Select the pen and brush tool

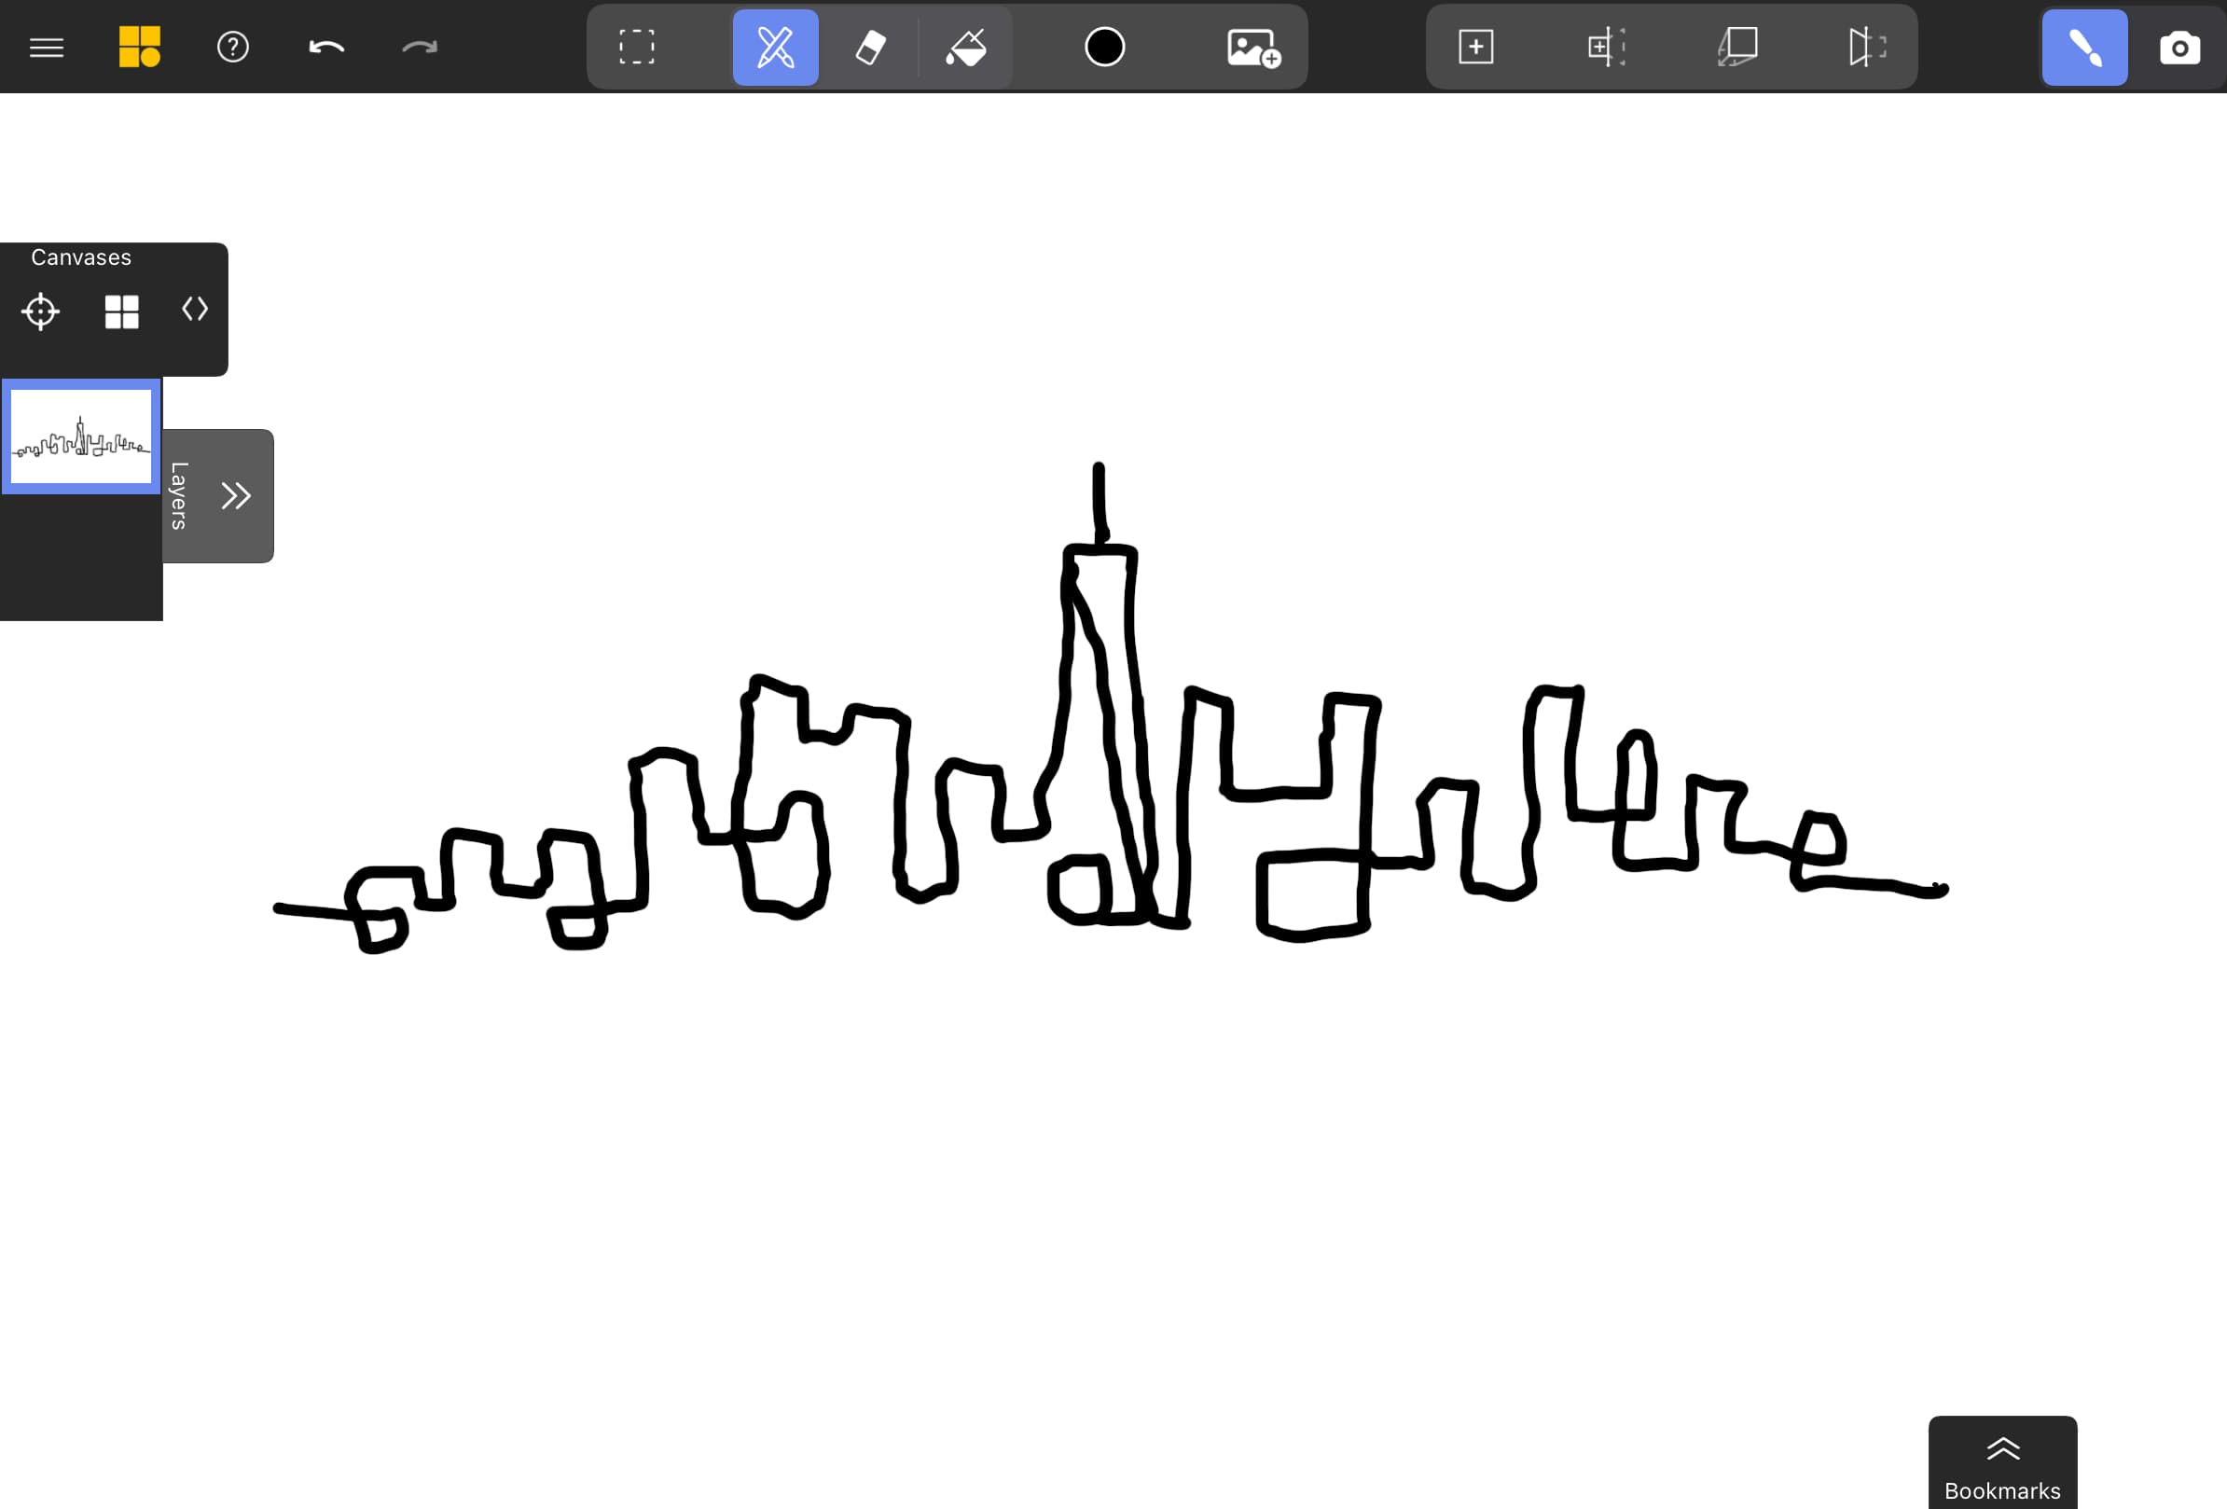coord(775,47)
